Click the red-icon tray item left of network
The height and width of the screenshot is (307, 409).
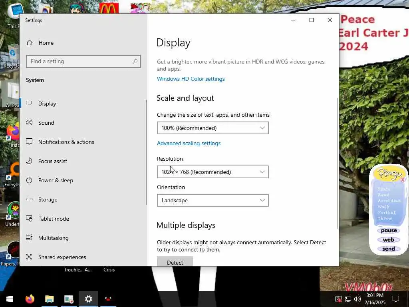pyautogui.click(x=338, y=299)
